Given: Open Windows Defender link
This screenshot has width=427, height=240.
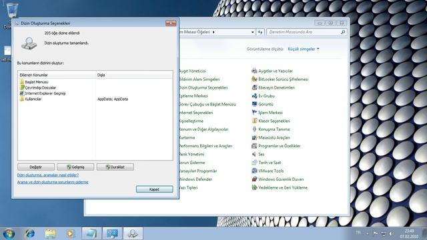Looking at the screenshot, I should (x=195, y=179).
